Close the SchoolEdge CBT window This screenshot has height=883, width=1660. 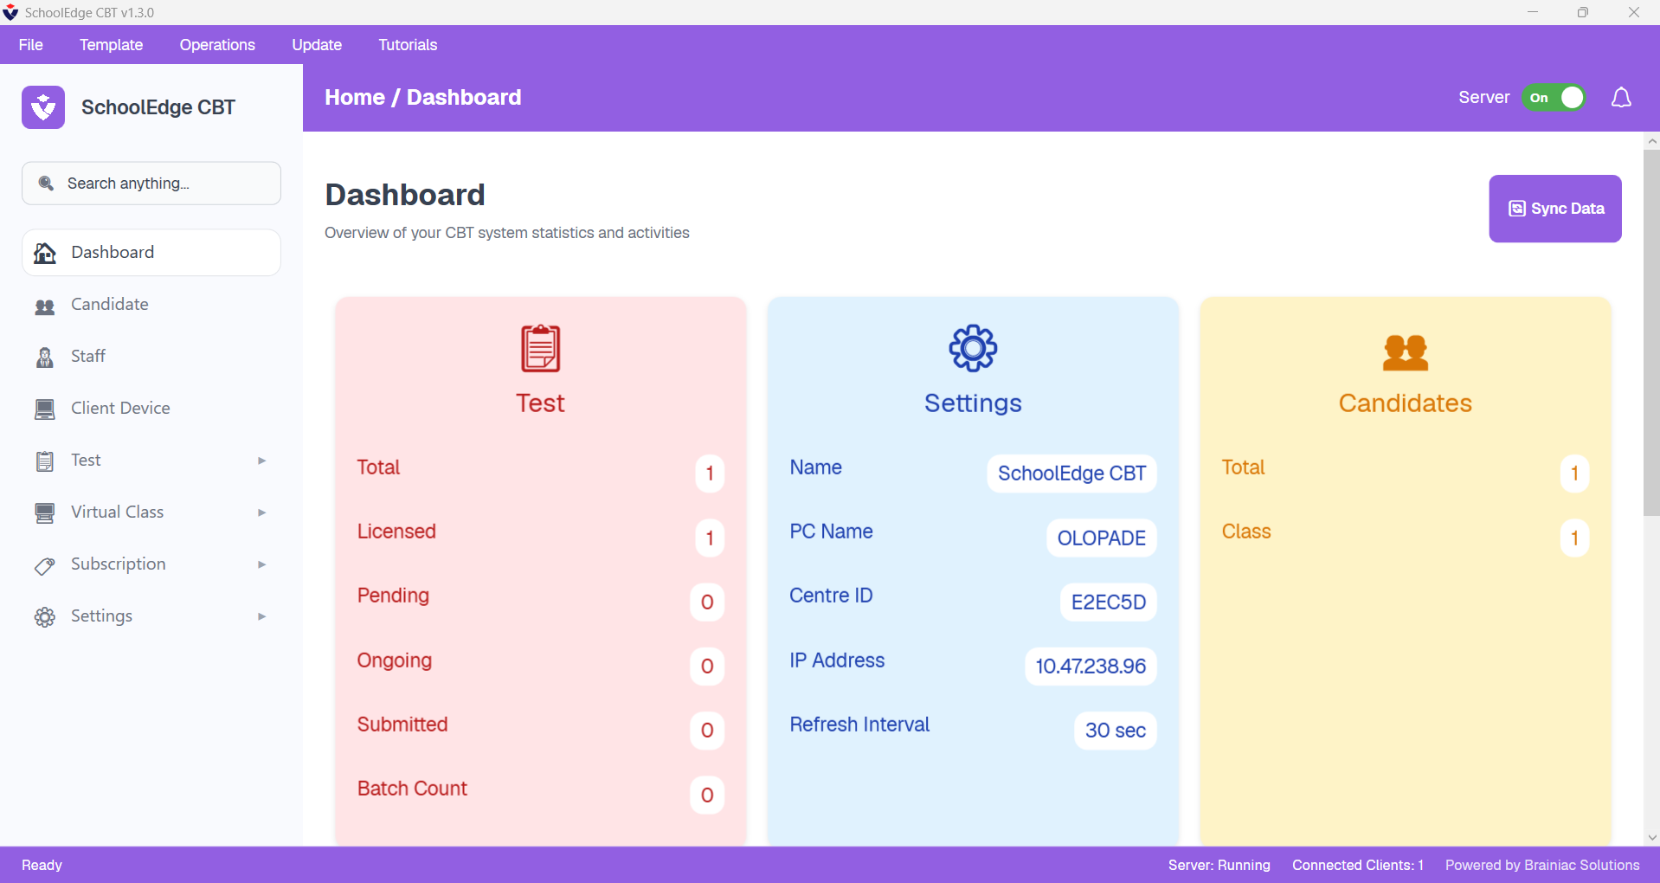tap(1634, 12)
